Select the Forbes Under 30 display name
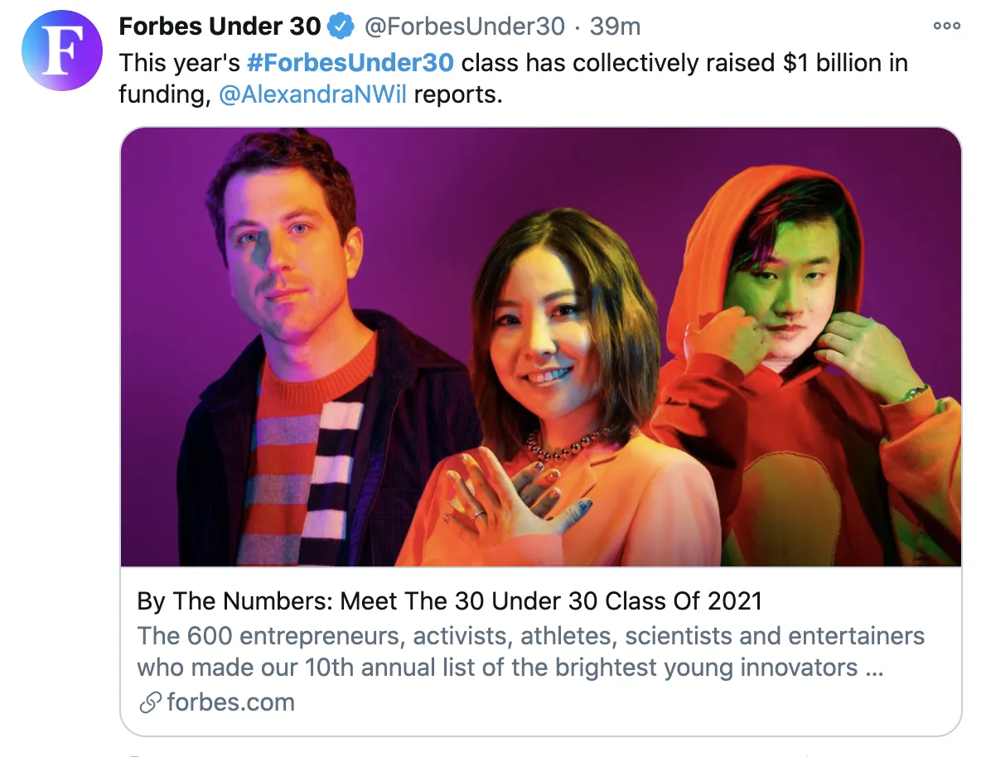986x757 pixels. tap(218, 26)
